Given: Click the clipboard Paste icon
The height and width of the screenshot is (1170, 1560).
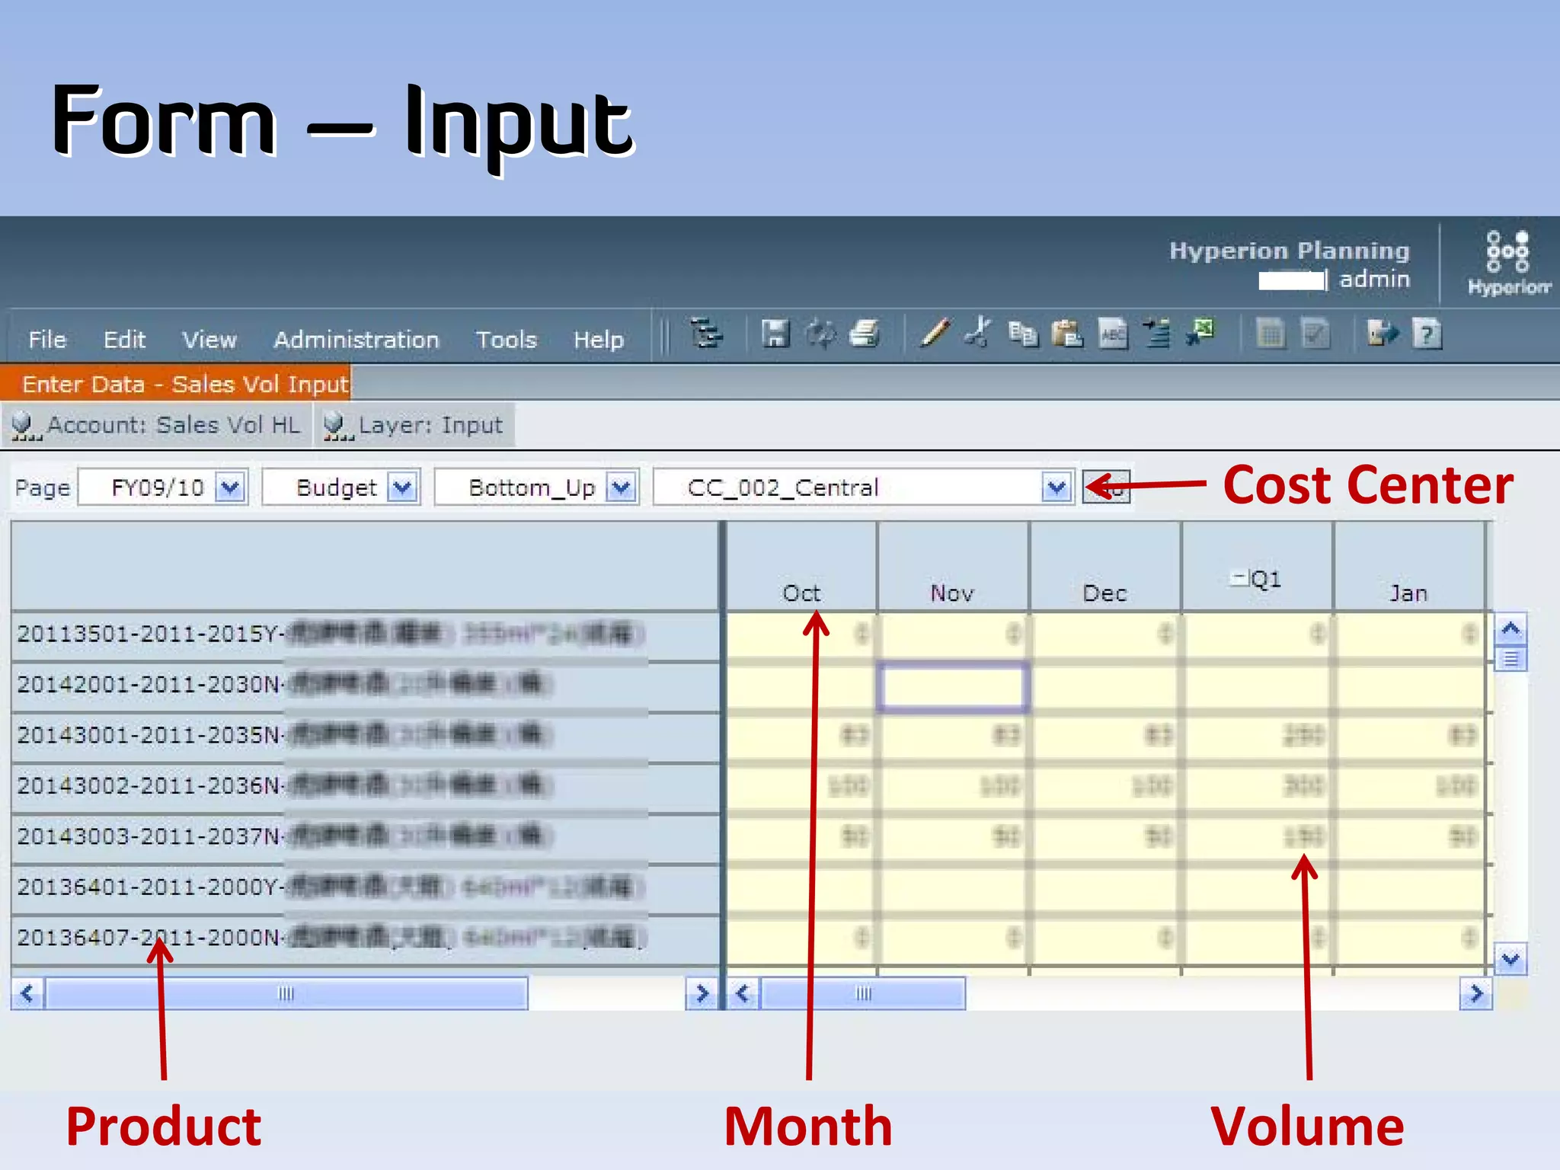Looking at the screenshot, I should point(1067,334).
